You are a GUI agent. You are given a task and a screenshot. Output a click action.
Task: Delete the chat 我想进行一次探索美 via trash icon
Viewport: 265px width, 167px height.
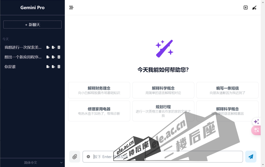[x=59, y=47]
